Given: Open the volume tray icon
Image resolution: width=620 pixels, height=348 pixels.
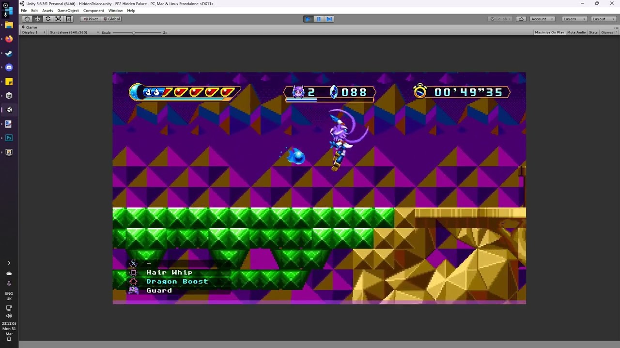Looking at the screenshot, I should (x=9, y=316).
